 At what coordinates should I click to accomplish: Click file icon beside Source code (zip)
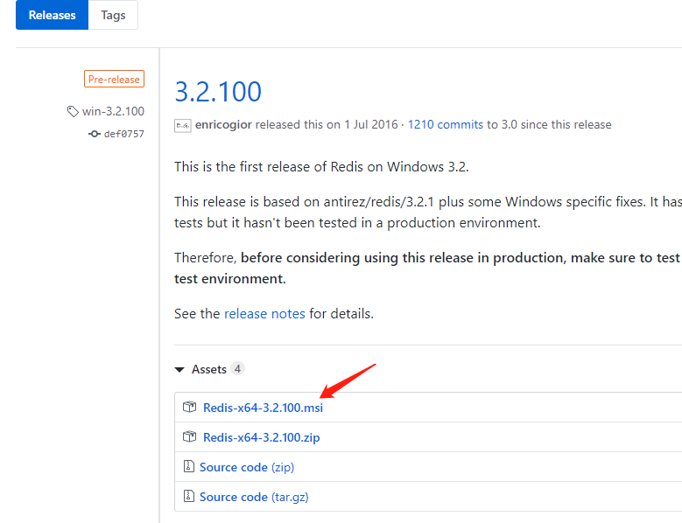tap(189, 466)
